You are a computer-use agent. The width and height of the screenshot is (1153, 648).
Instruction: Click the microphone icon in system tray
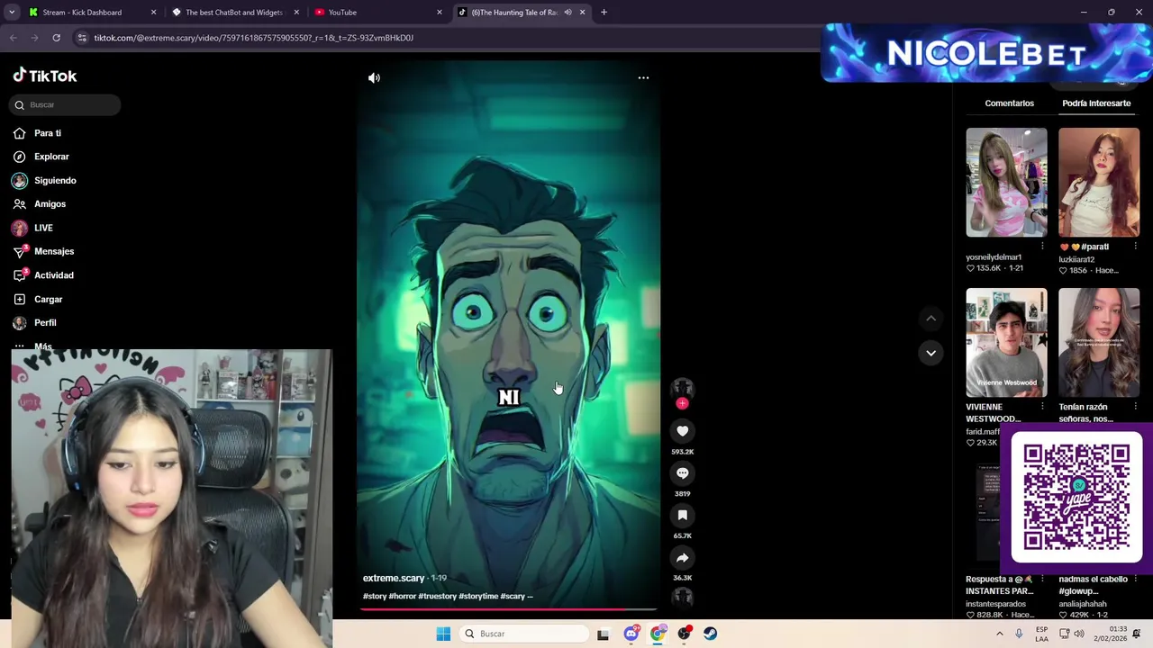click(x=1019, y=634)
